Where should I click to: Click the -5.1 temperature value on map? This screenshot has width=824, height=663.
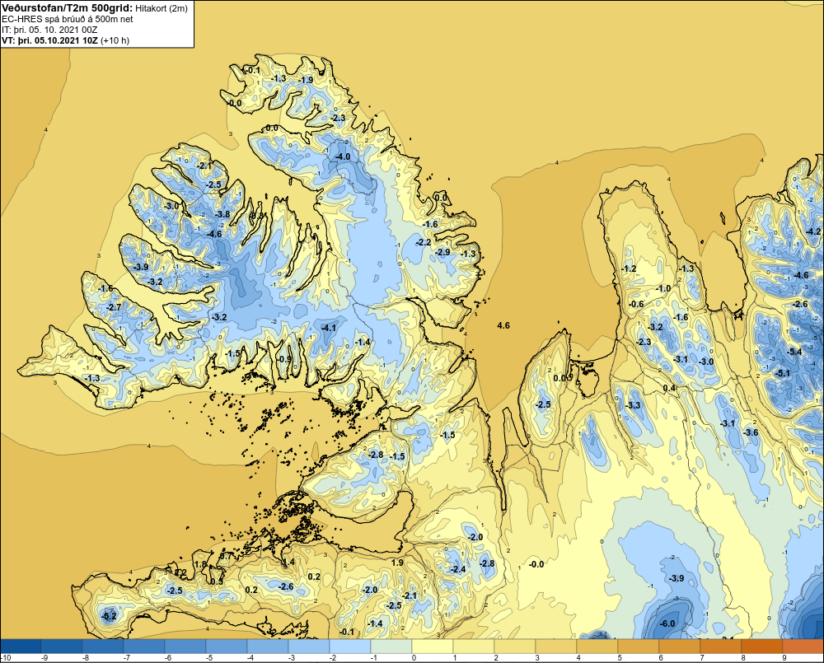pyautogui.click(x=783, y=374)
